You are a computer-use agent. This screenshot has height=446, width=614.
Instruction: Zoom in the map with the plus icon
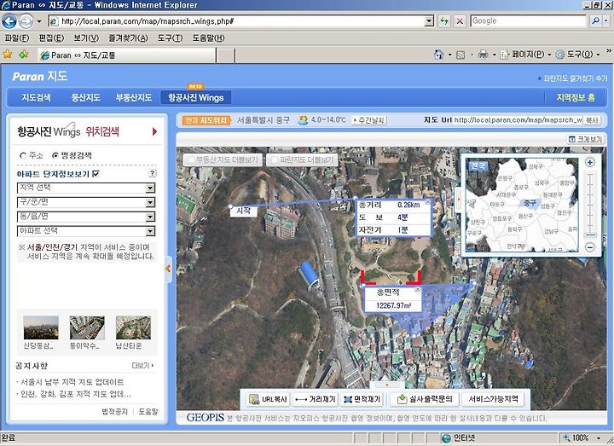[x=590, y=163]
